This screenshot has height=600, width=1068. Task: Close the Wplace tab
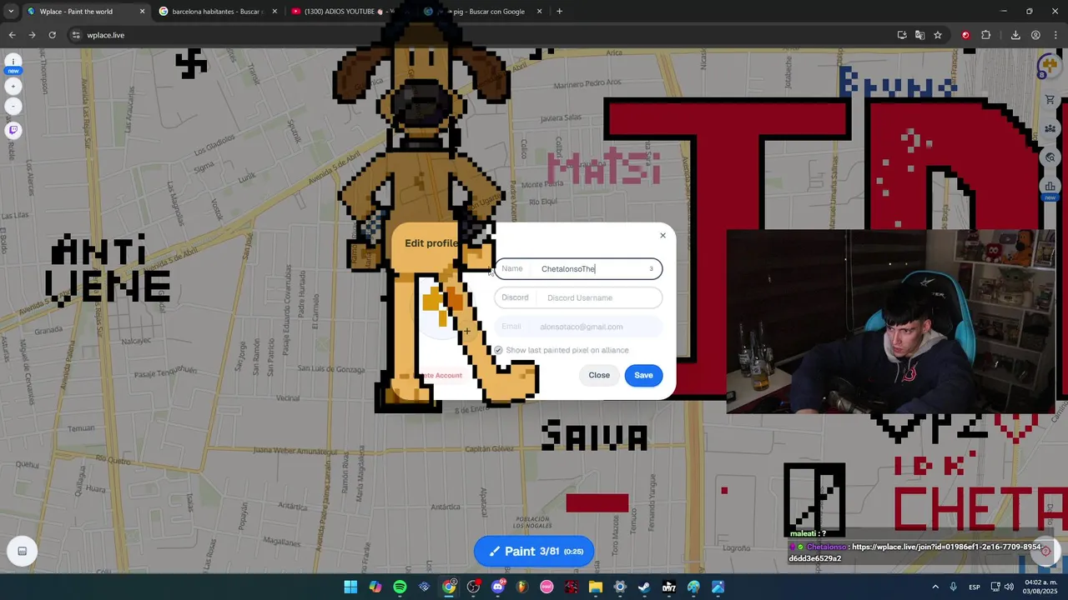click(142, 12)
